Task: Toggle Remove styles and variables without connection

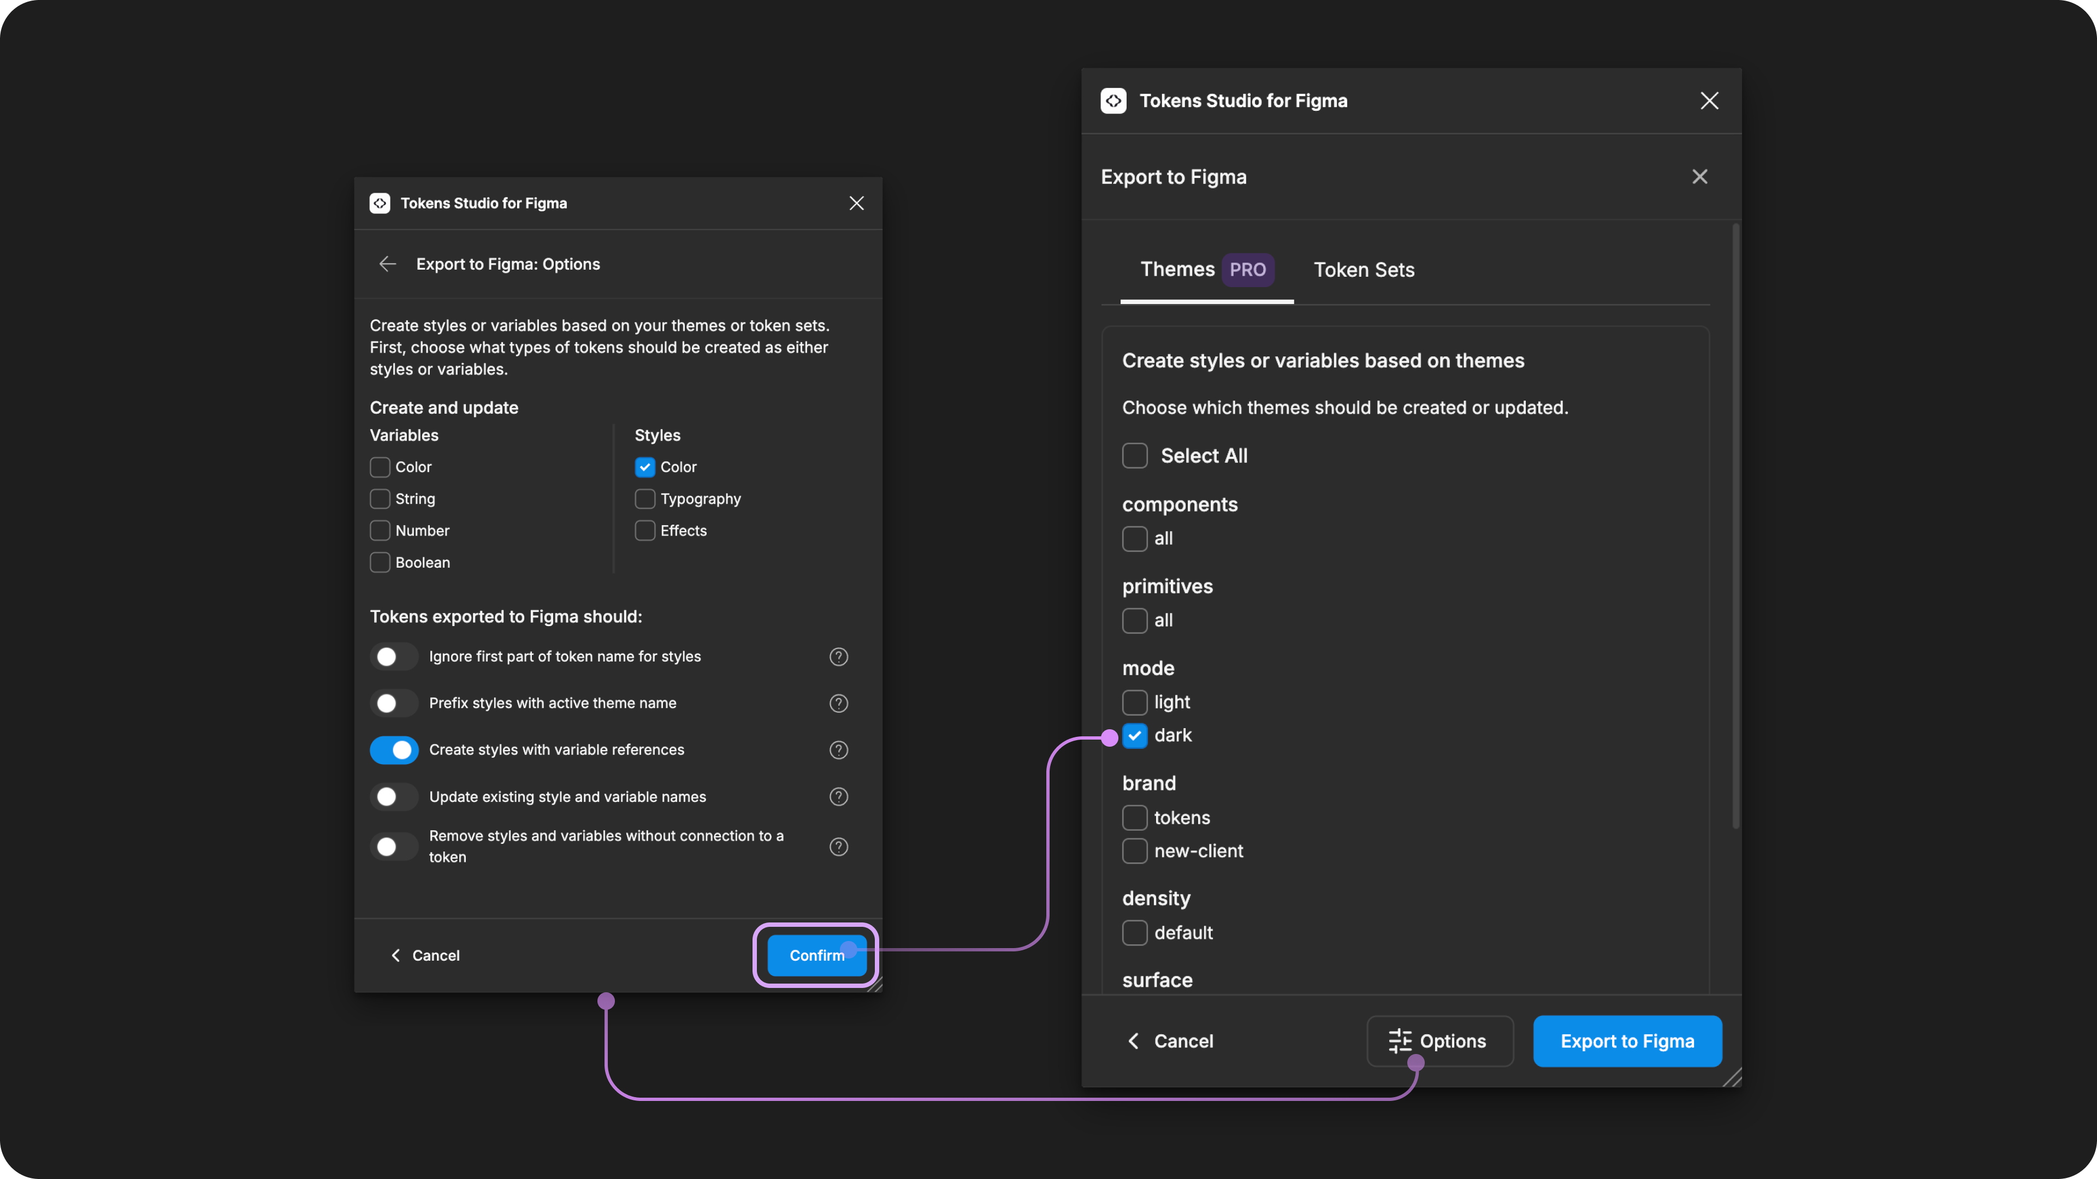Action: (394, 847)
